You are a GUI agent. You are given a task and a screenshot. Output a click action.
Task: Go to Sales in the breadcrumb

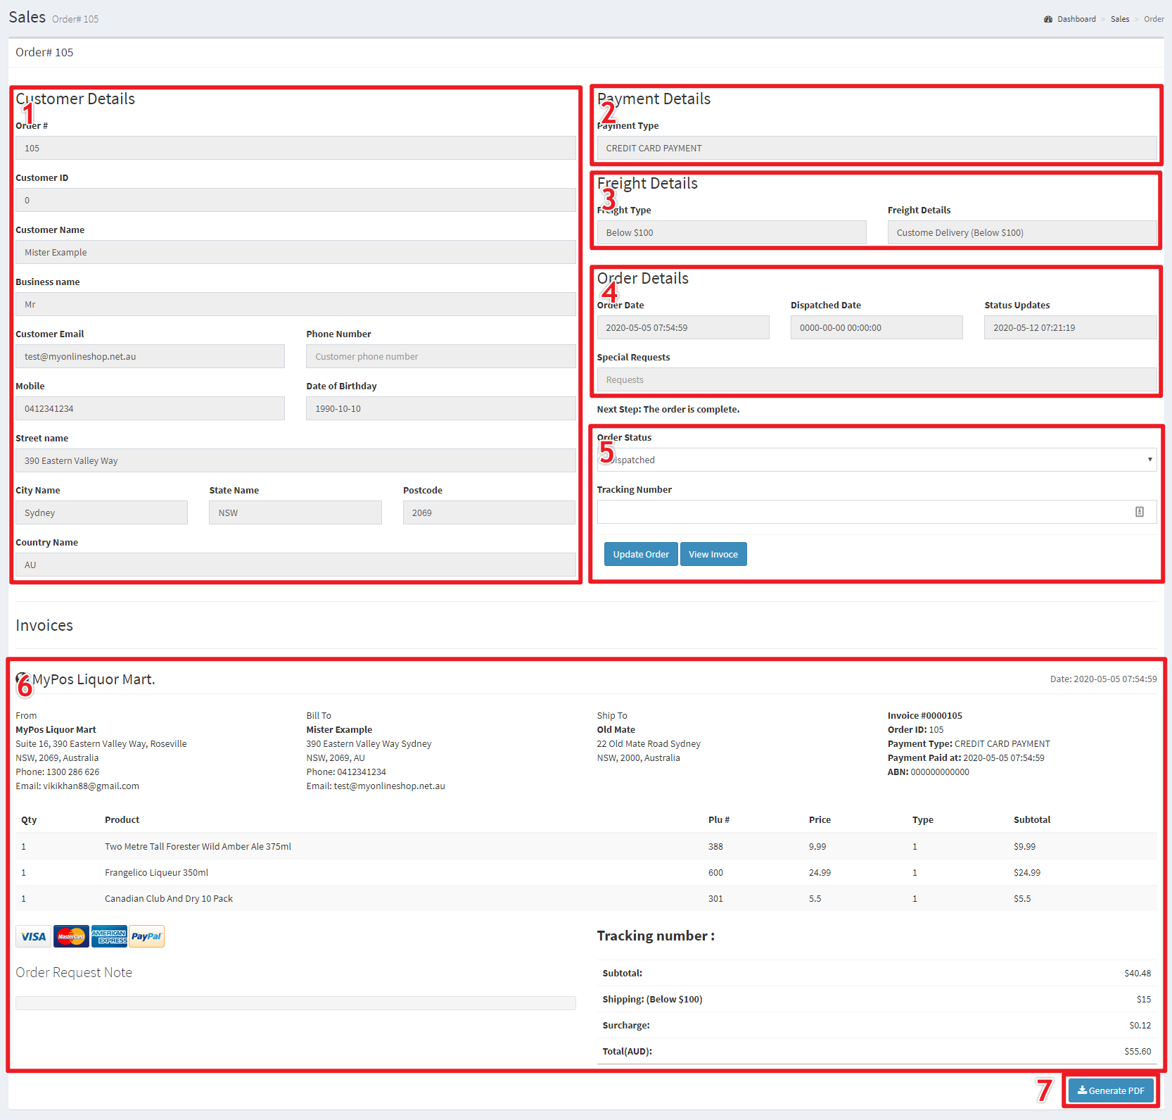1119,19
